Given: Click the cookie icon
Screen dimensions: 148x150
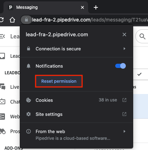Looking at the screenshot, I should click(x=29, y=100).
